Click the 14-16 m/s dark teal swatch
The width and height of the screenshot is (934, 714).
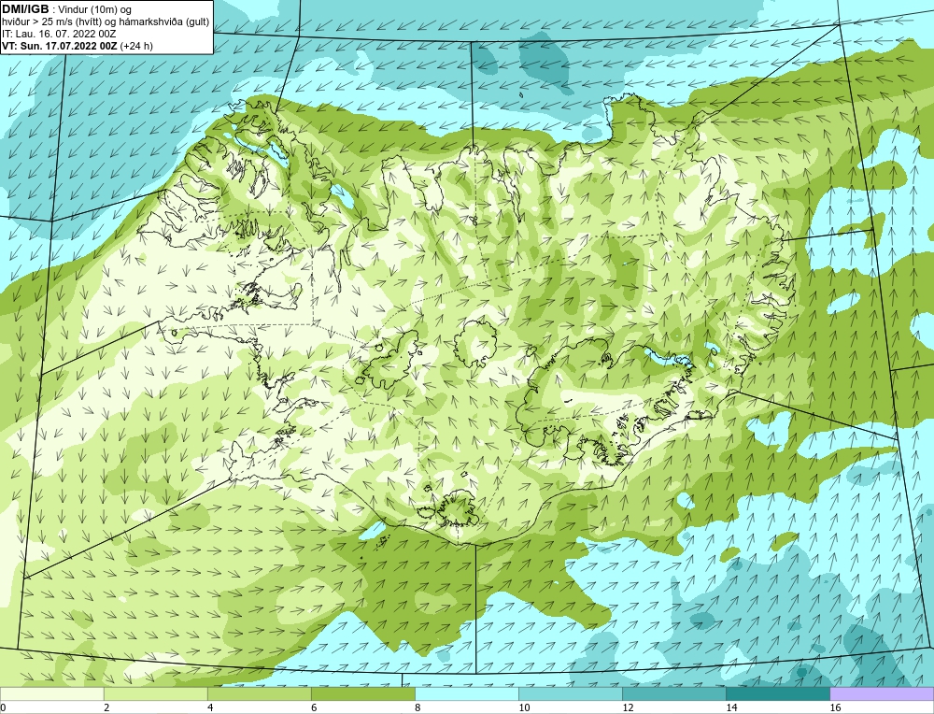click(x=778, y=693)
